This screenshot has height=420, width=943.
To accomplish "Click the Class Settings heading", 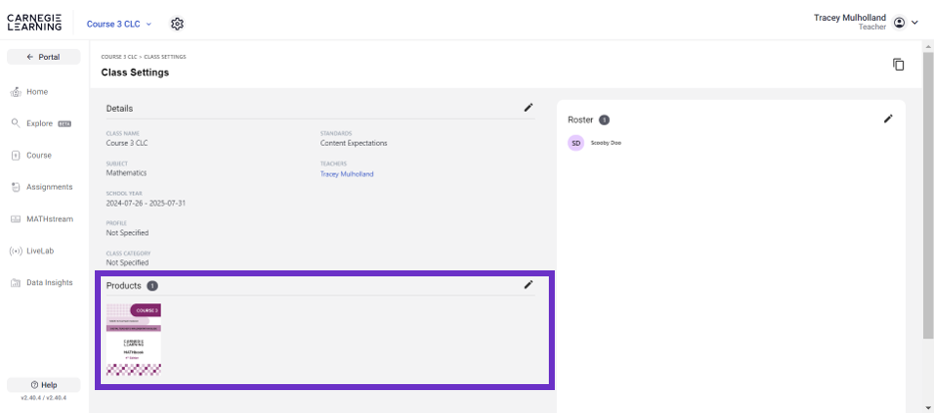I will coord(135,73).
